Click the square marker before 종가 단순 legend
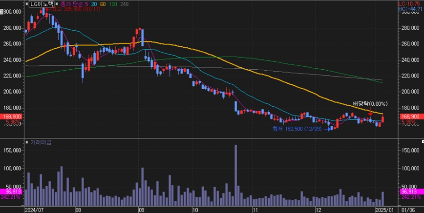This screenshot has height=213, width=424. [x=57, y=4]
